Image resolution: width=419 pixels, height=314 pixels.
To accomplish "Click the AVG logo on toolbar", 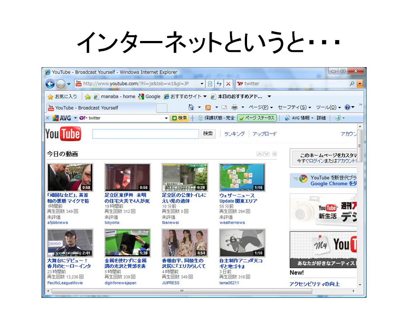I will [x=62, y=118].
